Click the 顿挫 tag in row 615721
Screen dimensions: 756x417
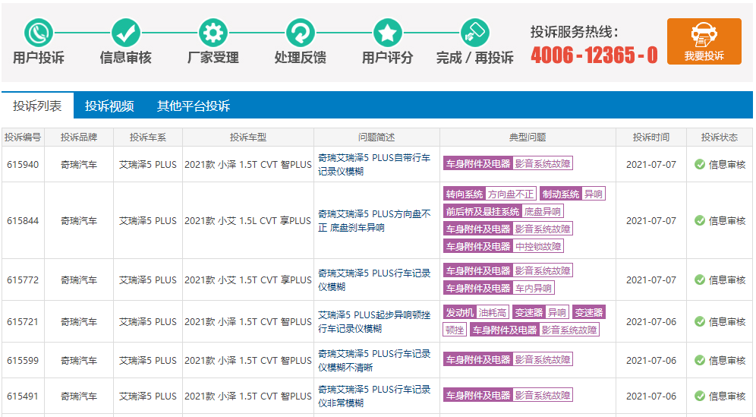pyautogui.click(x=455, y=330)
